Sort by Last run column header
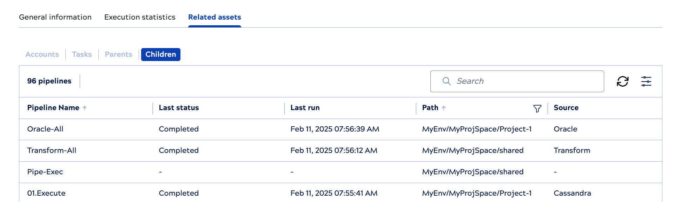Screen dimensions: 674x202 pyautogui.click(x=305, y=108)
